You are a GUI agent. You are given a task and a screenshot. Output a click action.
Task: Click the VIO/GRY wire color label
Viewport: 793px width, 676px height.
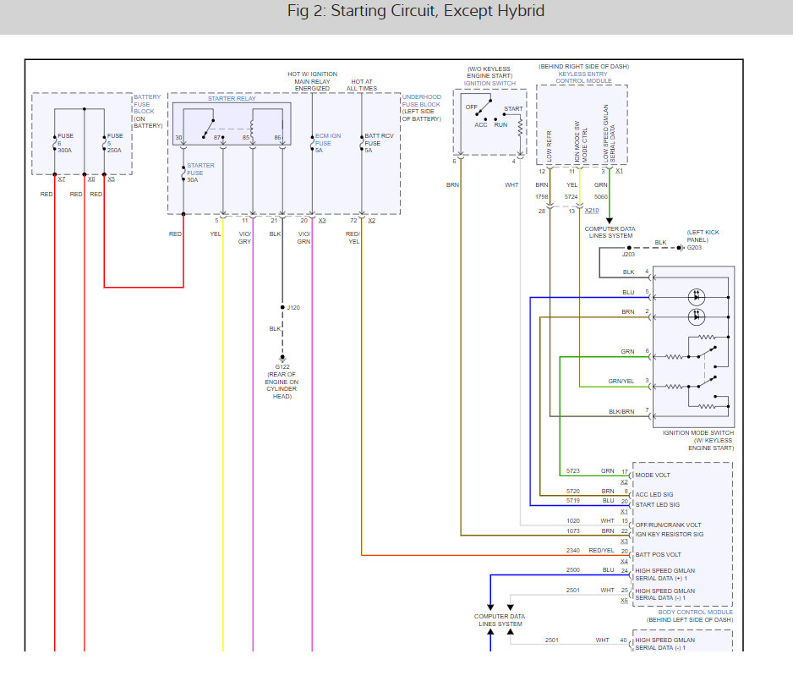point(245,238)
